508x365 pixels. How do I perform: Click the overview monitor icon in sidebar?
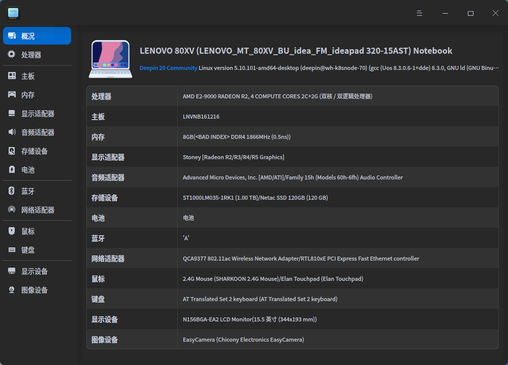[12, 35]
